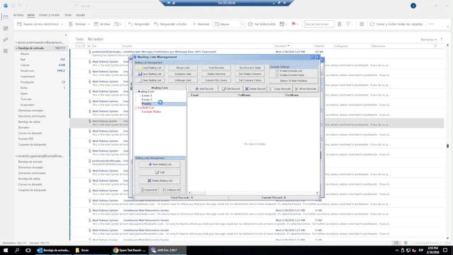Click Nuevo correo electrónico in Outlook
This screenshot has width=453, height=255.
tap(38, 24)
